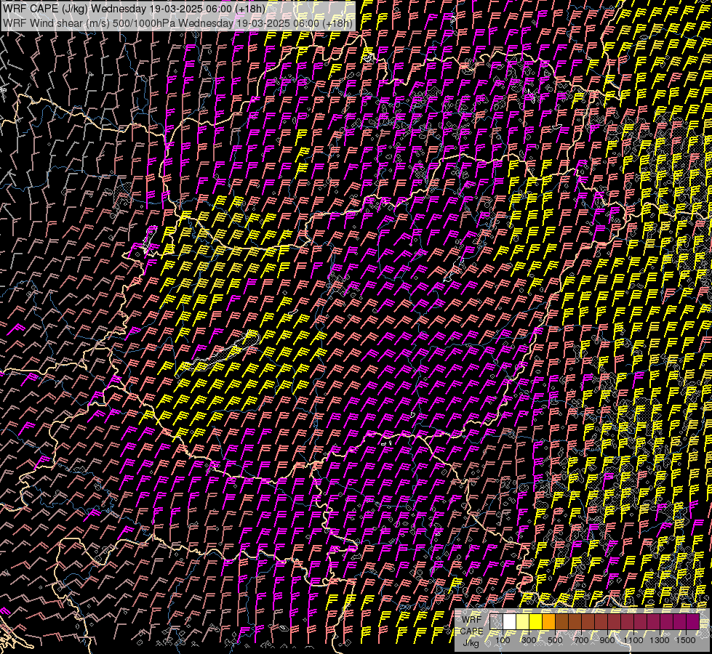
Task: Click the white CAPE legend swatch
Action: coord(510,622)
